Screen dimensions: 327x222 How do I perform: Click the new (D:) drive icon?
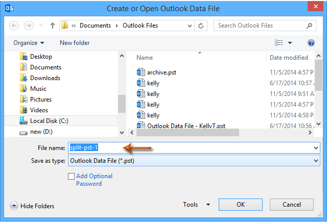coord(24,133)
